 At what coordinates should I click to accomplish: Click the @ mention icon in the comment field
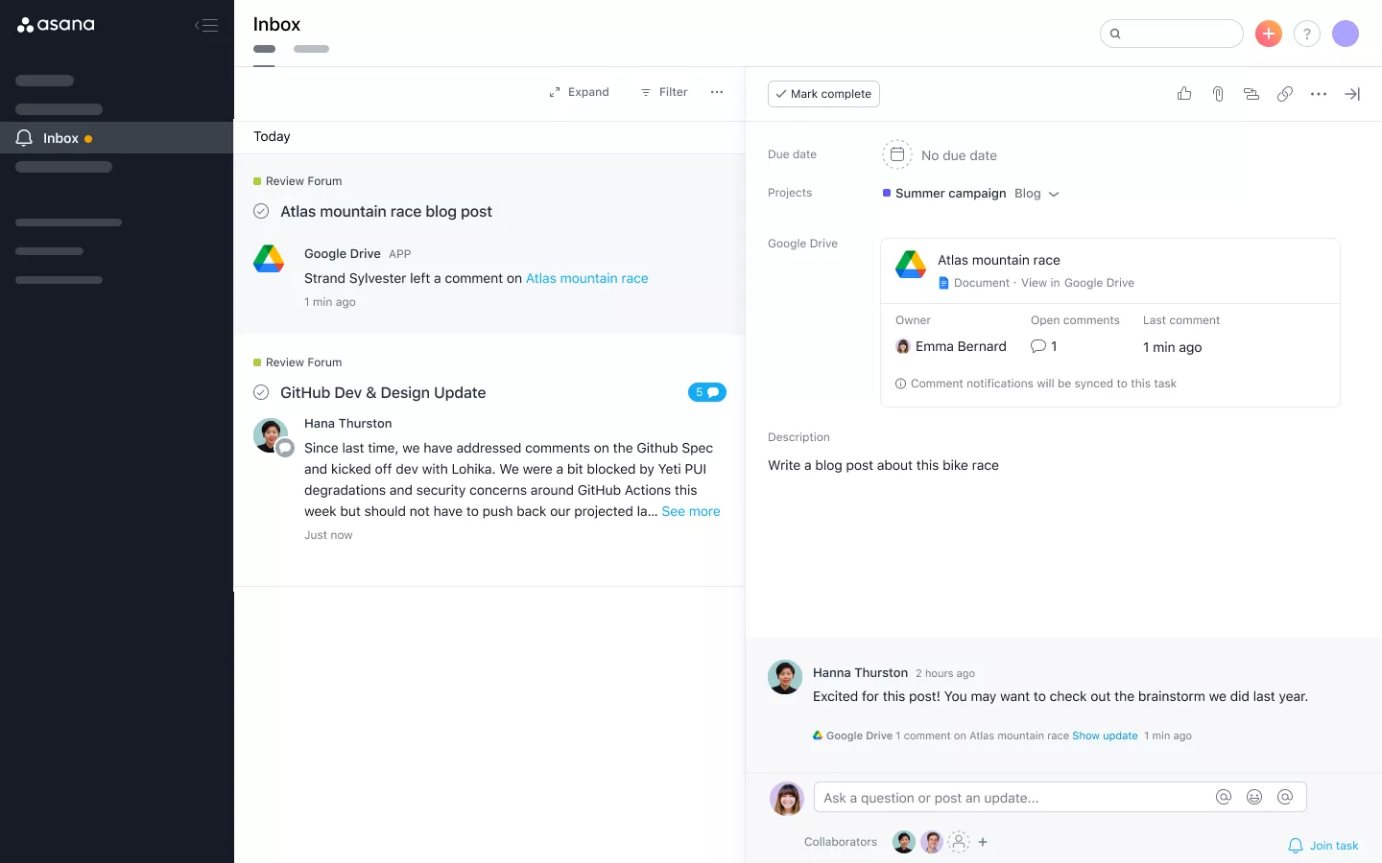[1224, 797]
